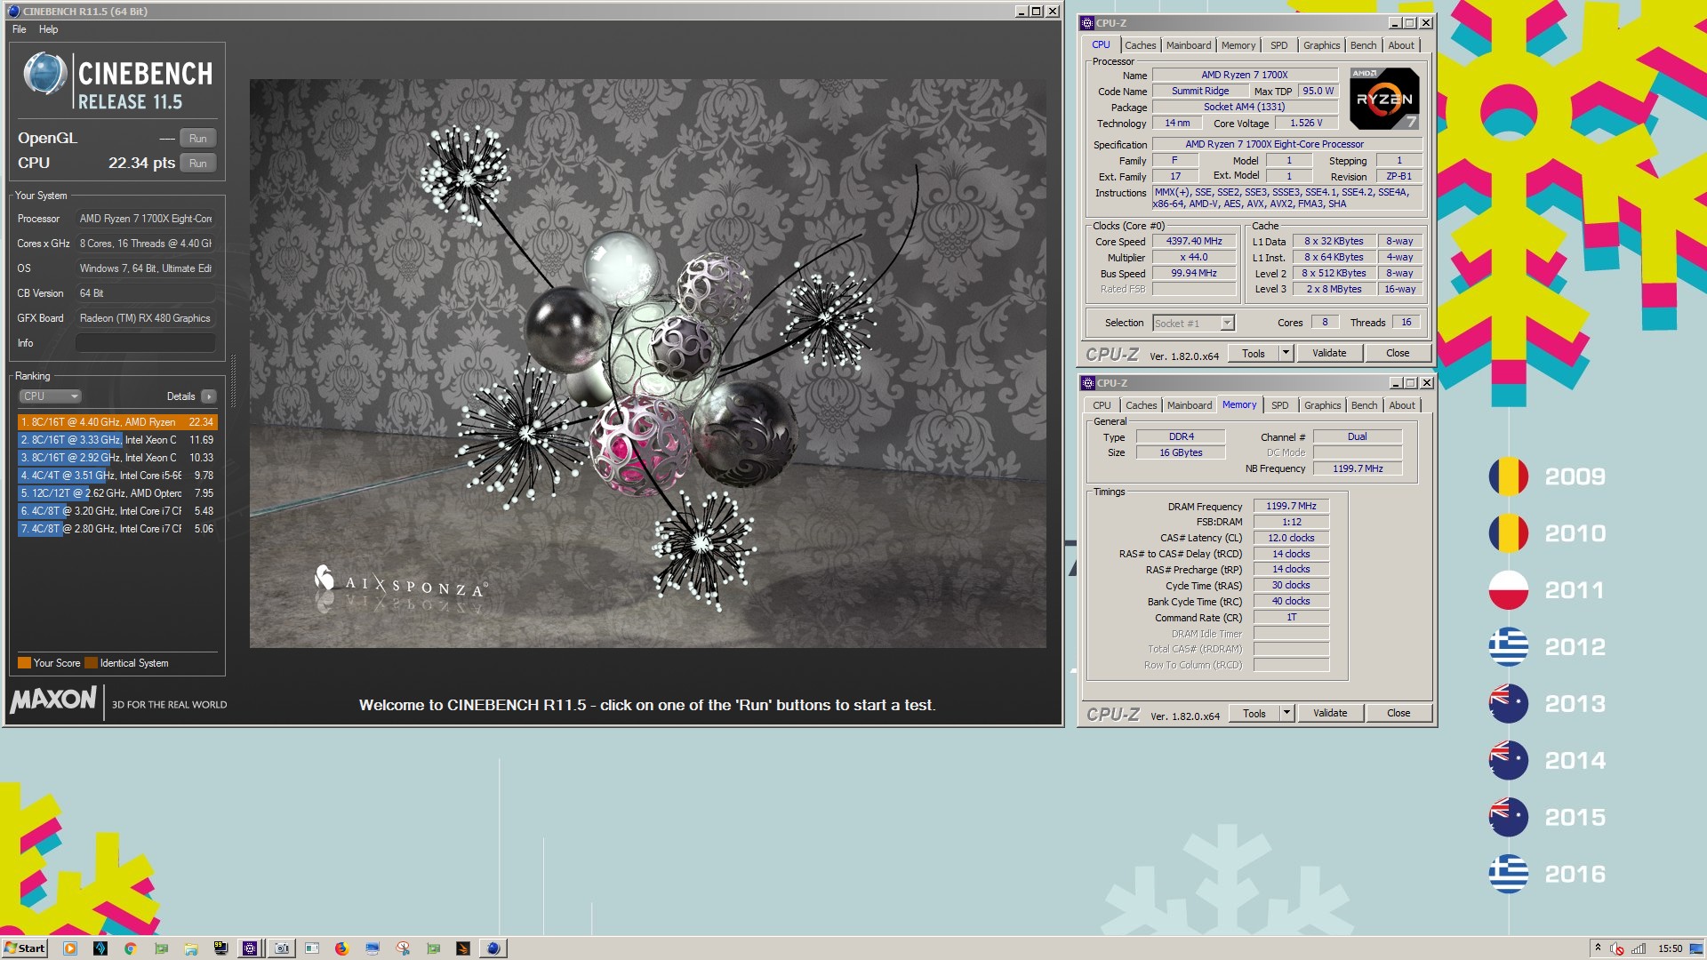Select ranking row 4 Core i5 9.78
Image resolution: width=1707 pixels, height=960 pixels.
click(x=116, y=476)
